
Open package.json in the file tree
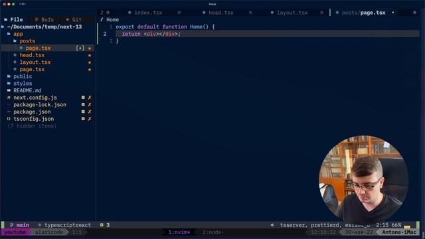tap(32, 112)
